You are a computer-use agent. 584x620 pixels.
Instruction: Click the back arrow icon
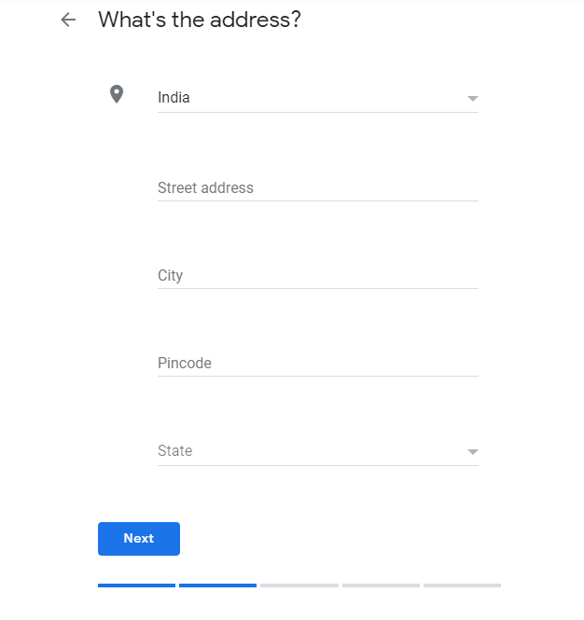pos(68,20)
